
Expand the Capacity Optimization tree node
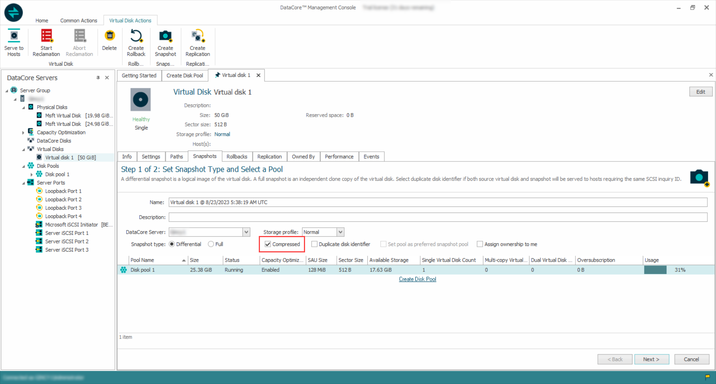point(23,133)
